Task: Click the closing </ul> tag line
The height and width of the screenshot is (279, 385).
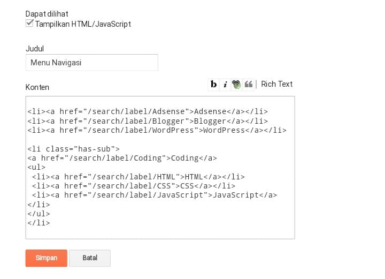Action: [x=38, y=214]
